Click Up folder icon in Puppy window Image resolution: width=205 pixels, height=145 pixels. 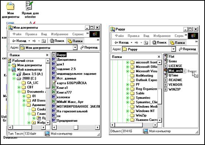146,43
